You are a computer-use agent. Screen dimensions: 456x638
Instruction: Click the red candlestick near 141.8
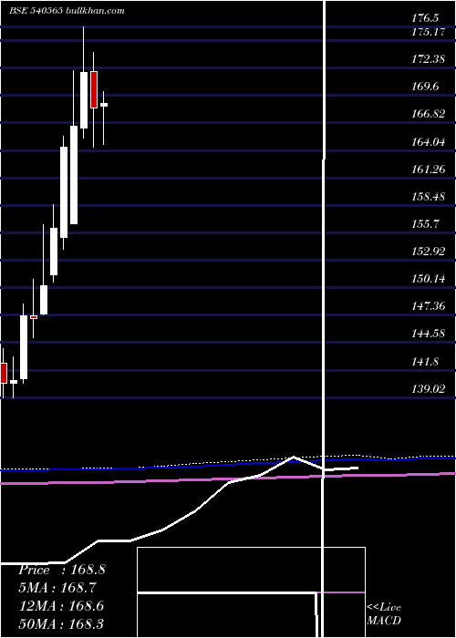point(4,373)
